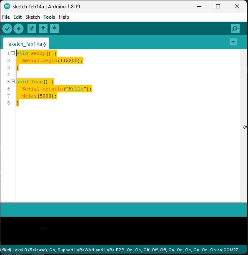Screen dimensions: 248x255
Task: Click the closing brace on line 8
Action: pyautogui.click(x=18, y=103)
